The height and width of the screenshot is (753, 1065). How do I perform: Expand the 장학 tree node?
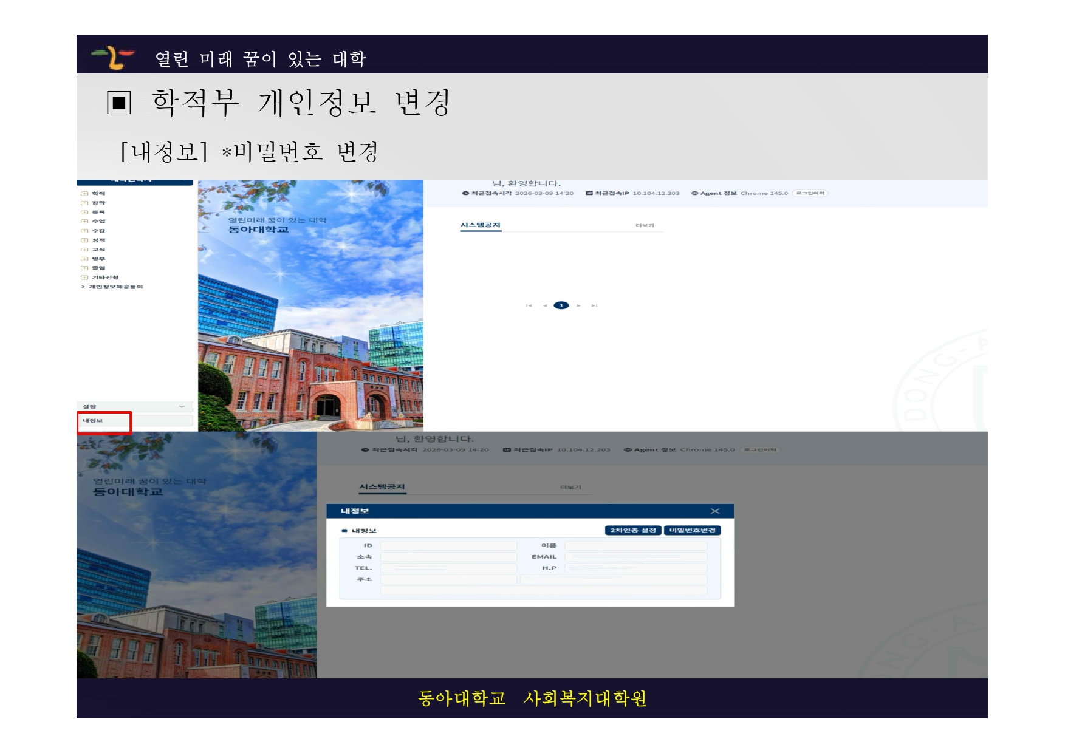tap(84, 203)
